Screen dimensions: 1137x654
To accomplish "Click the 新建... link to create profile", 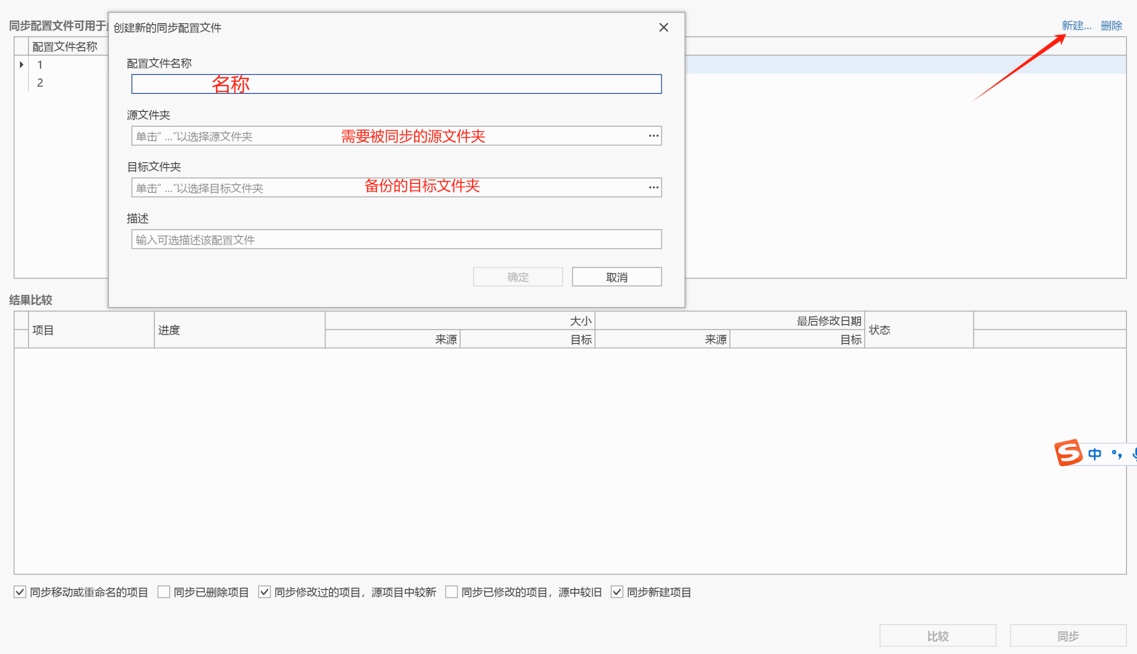I will pos(1076,25).
